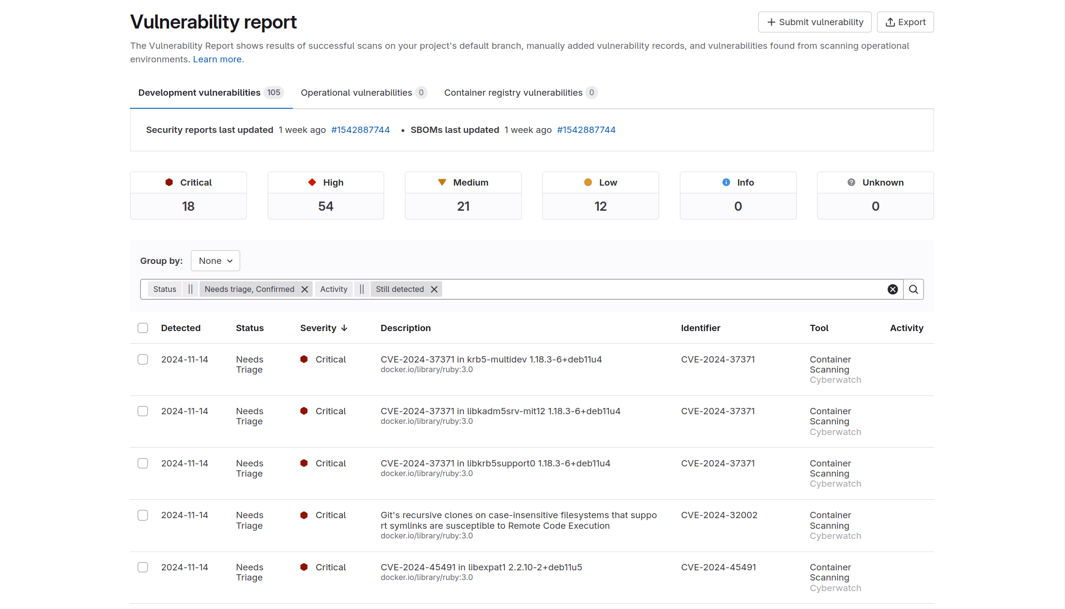Click Critical icon in libexpat1 row
The width and height of the screenshot is (1065, 609).
(304, 567)
